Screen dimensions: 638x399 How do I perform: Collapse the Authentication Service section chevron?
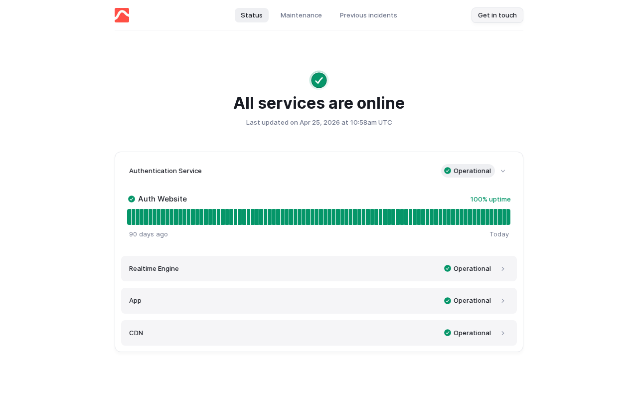point(503,171)
